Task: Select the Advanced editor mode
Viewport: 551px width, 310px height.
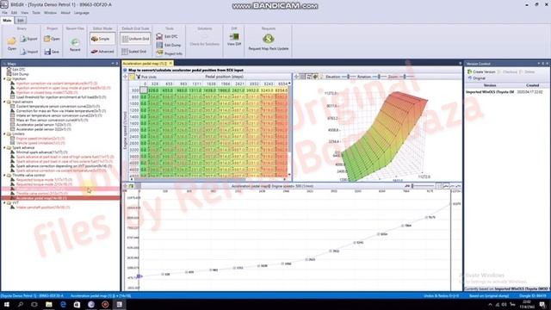Action: click(x=102, y=52)
